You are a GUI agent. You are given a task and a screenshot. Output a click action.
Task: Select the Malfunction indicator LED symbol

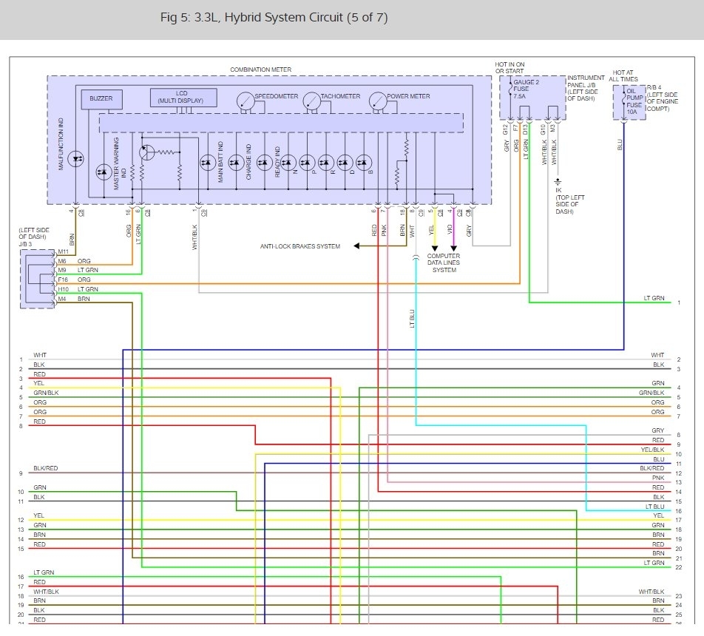(75, 159)
